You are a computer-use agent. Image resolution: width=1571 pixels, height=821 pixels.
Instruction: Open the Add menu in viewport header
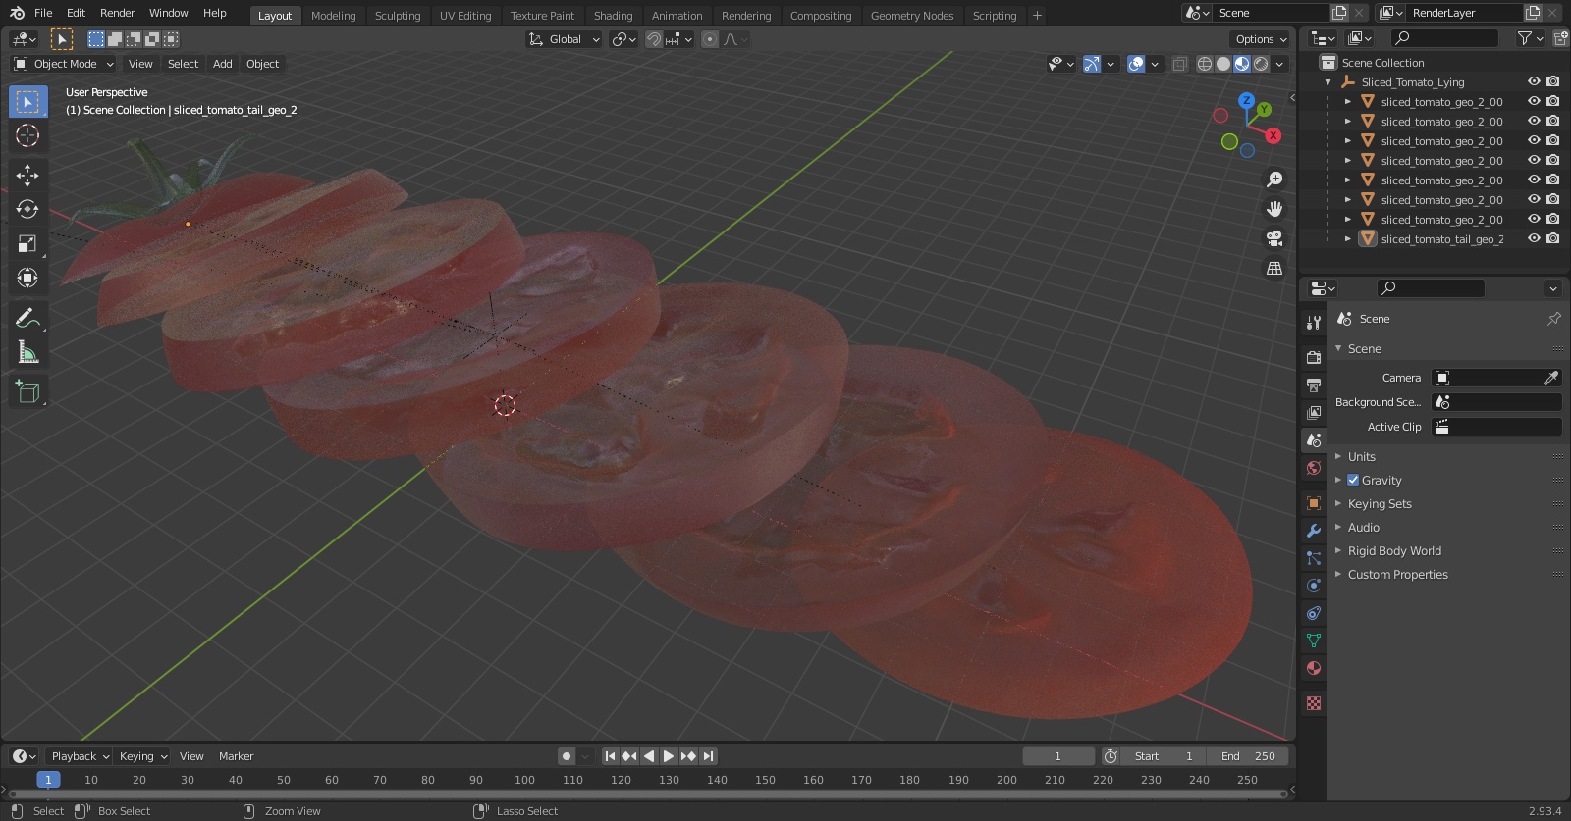(223, 64)
